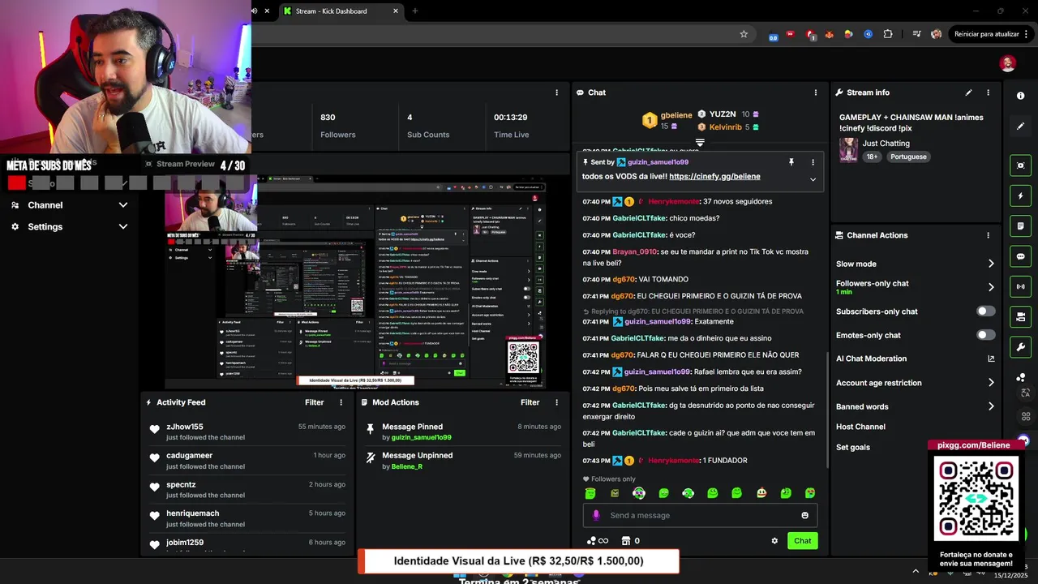Click in the Send a message field

click(x=700, y=515)
